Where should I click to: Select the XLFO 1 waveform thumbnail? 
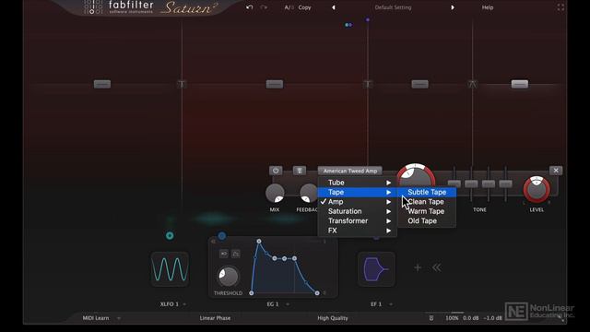pyautogui.click(x=170, y=269)
